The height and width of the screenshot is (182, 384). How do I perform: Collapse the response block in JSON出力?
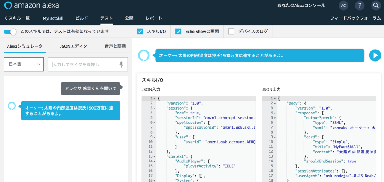[275, 113]
